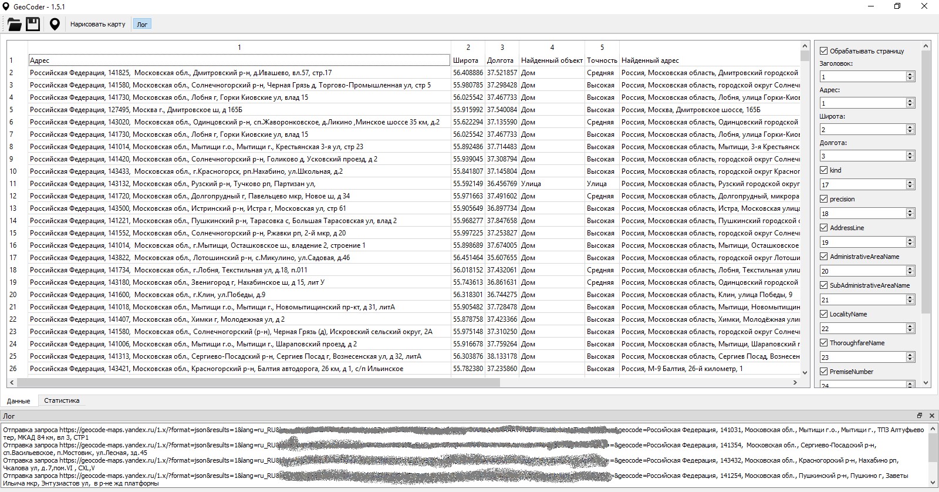Select the longitude cell 38.133178
The image size is (939, 492).
point(502,356)
